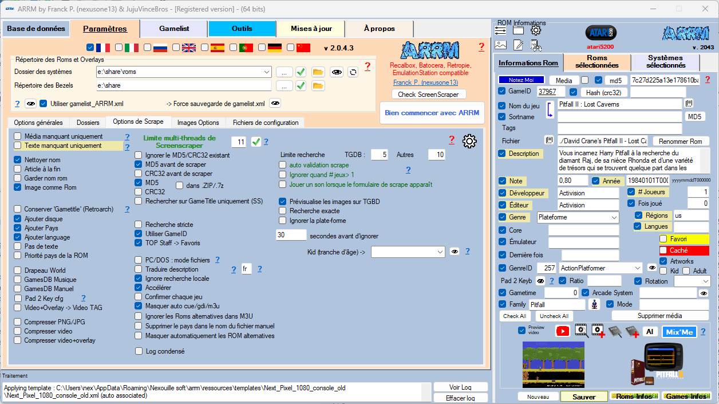Click the YouTube video icon
This screenshot has height=404, width=719.
tap(563, 331)
